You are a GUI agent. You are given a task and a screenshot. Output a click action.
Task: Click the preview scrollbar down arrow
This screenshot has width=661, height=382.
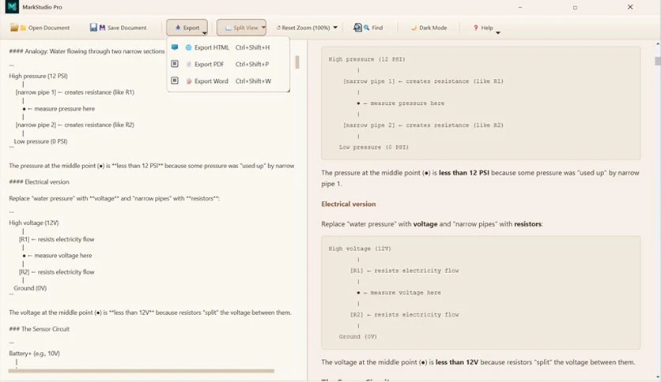click(658, 377)
